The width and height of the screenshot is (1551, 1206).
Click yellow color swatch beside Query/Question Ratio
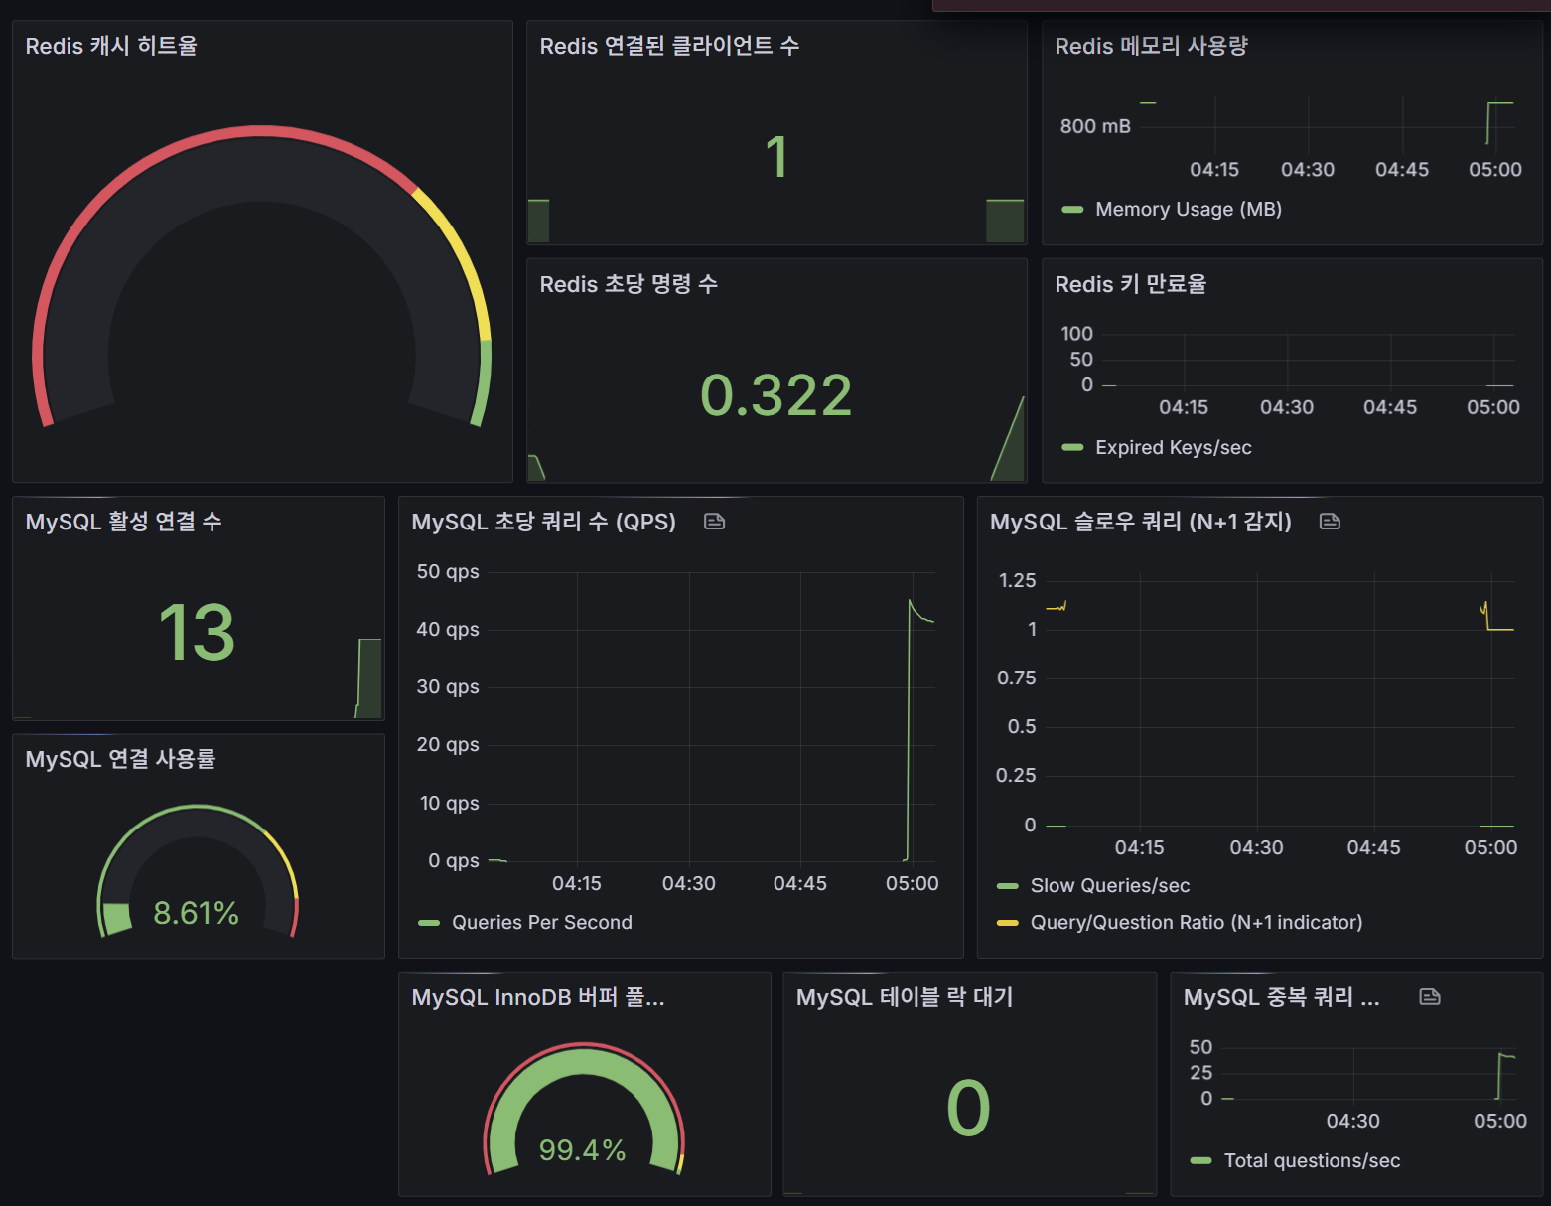(1007, 923)
